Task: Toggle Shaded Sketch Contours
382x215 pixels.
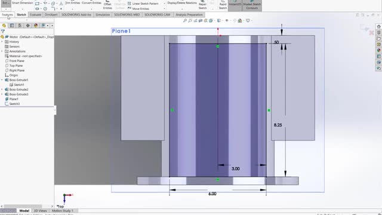Action: tap(252, 5)
